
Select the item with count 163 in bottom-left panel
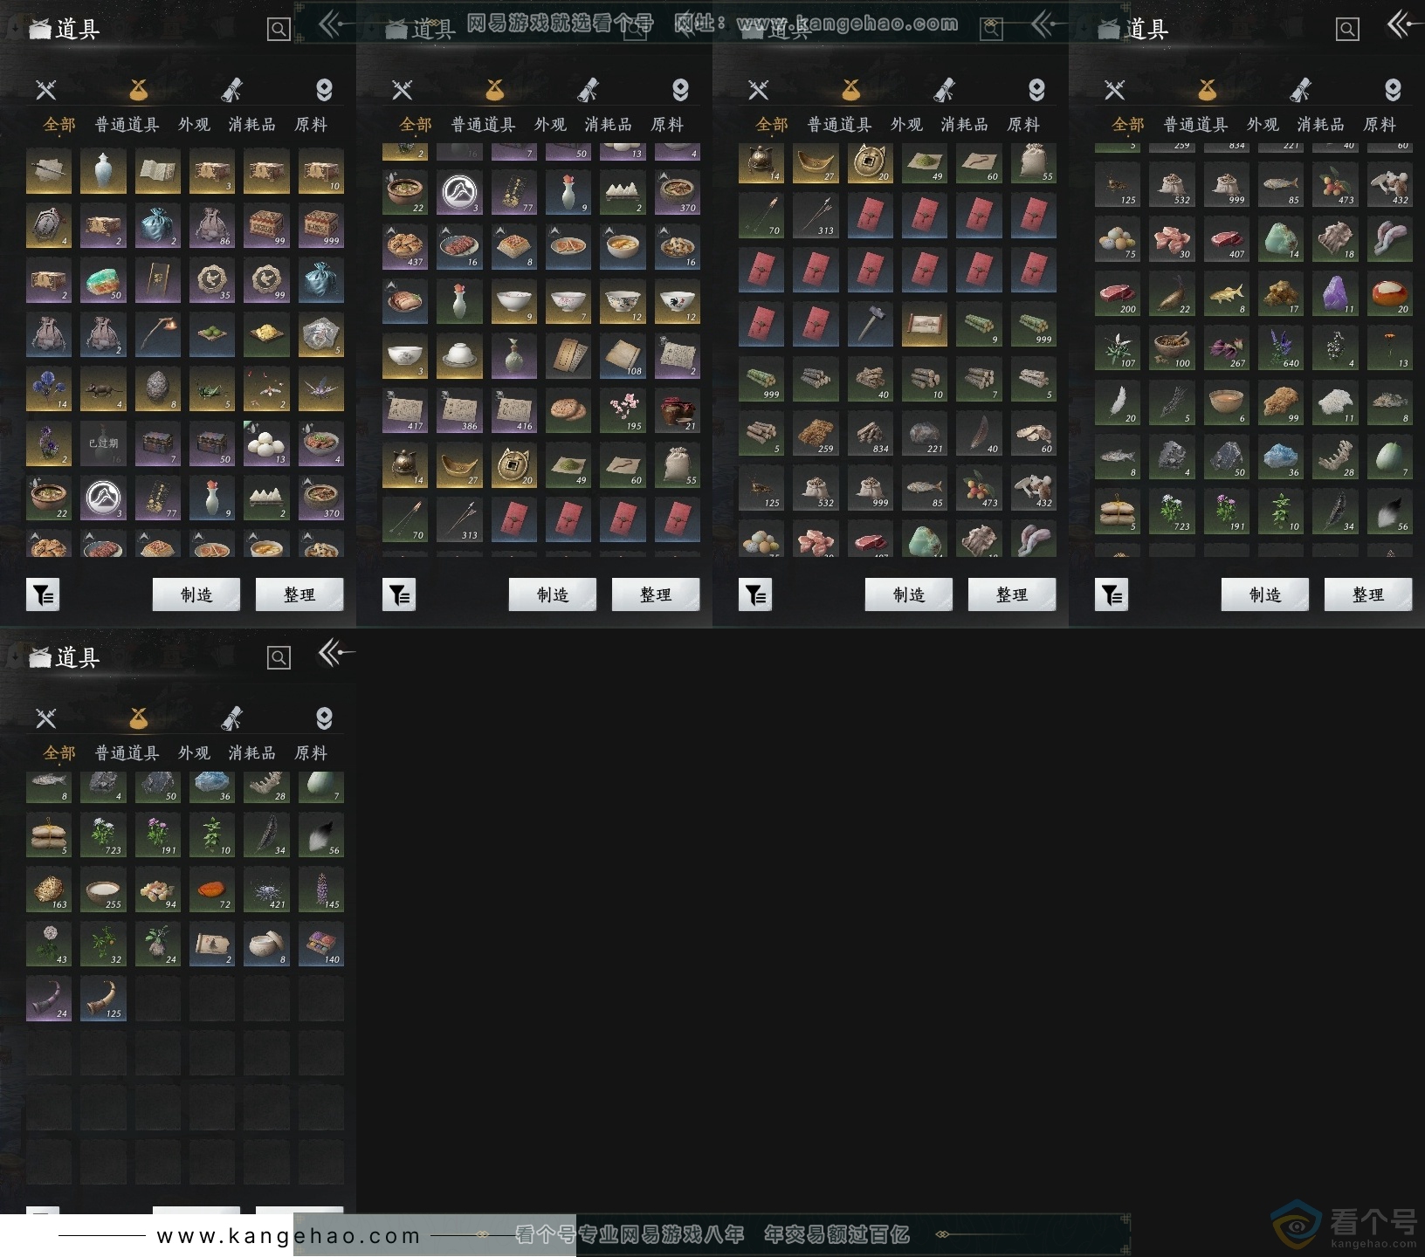pyautogui.click(x=49, y=889)
